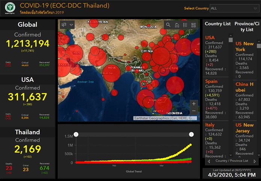The image size is (261, 181).
Task: Zoom in on the map
Action: click(193, 103)
